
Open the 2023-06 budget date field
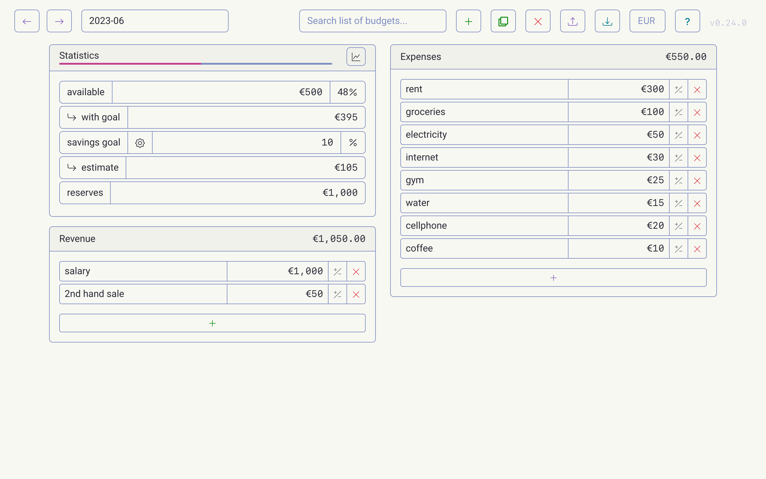click(x=155, y=21)
